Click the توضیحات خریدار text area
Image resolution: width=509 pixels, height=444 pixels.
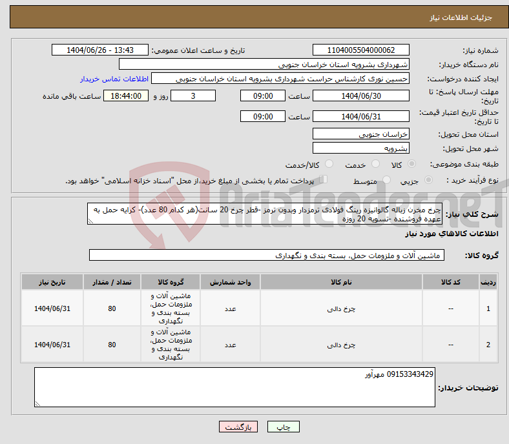[234, 387]
